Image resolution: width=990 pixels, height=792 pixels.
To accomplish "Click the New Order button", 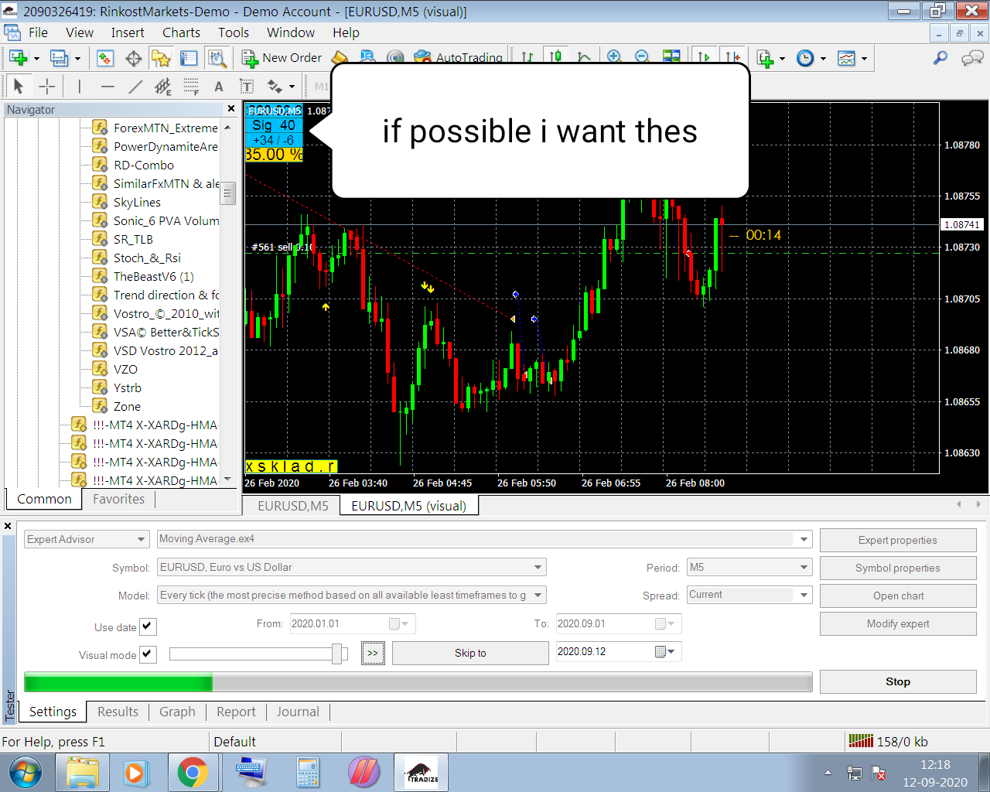I will [x=282, y=58].
